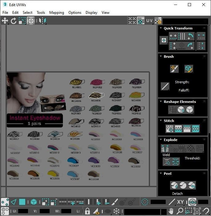The height and width of the screenshot is (216, 211).
Task: Click Quick Peel icon
Action: pos(174,185)
